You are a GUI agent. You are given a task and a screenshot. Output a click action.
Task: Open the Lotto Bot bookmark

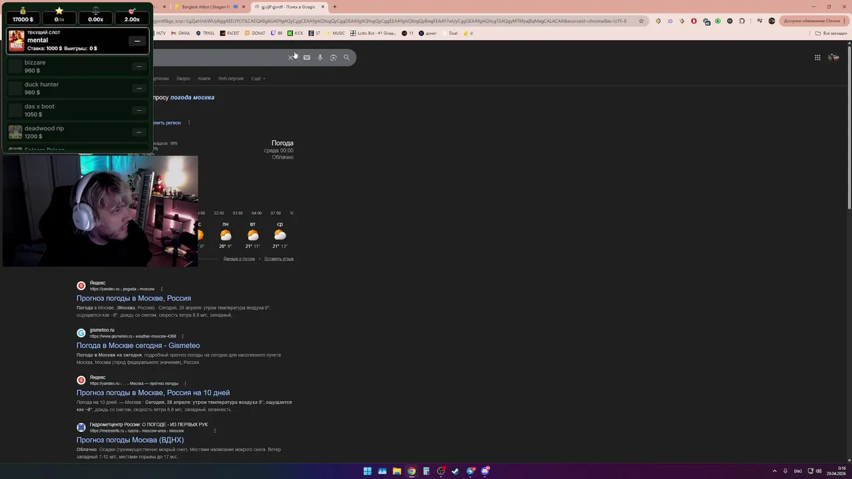pyautogui.click(x=373, y=33)
